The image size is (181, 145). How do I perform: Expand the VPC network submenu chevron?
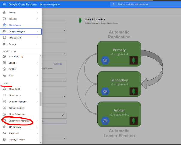point(37,38)
